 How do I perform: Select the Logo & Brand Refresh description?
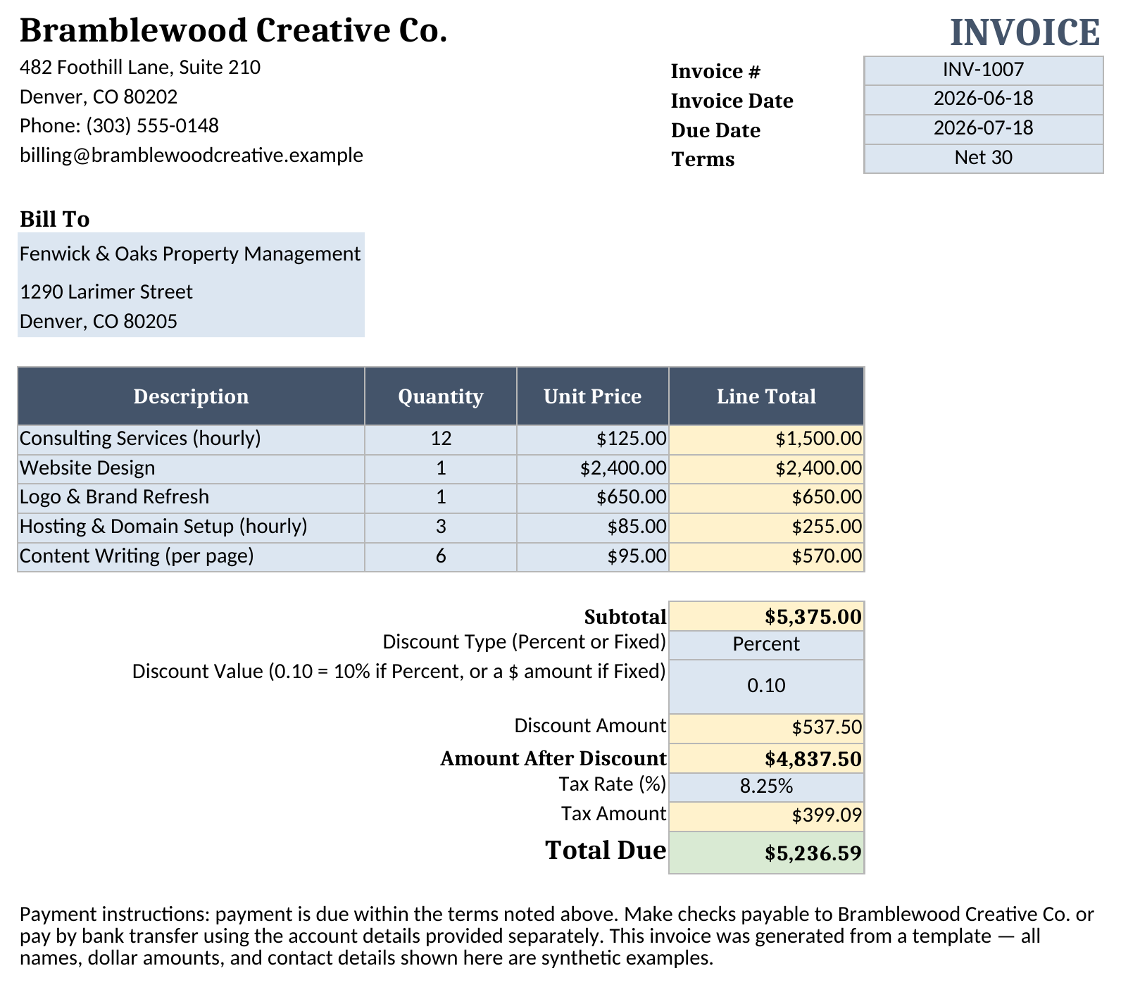[191, 498]
